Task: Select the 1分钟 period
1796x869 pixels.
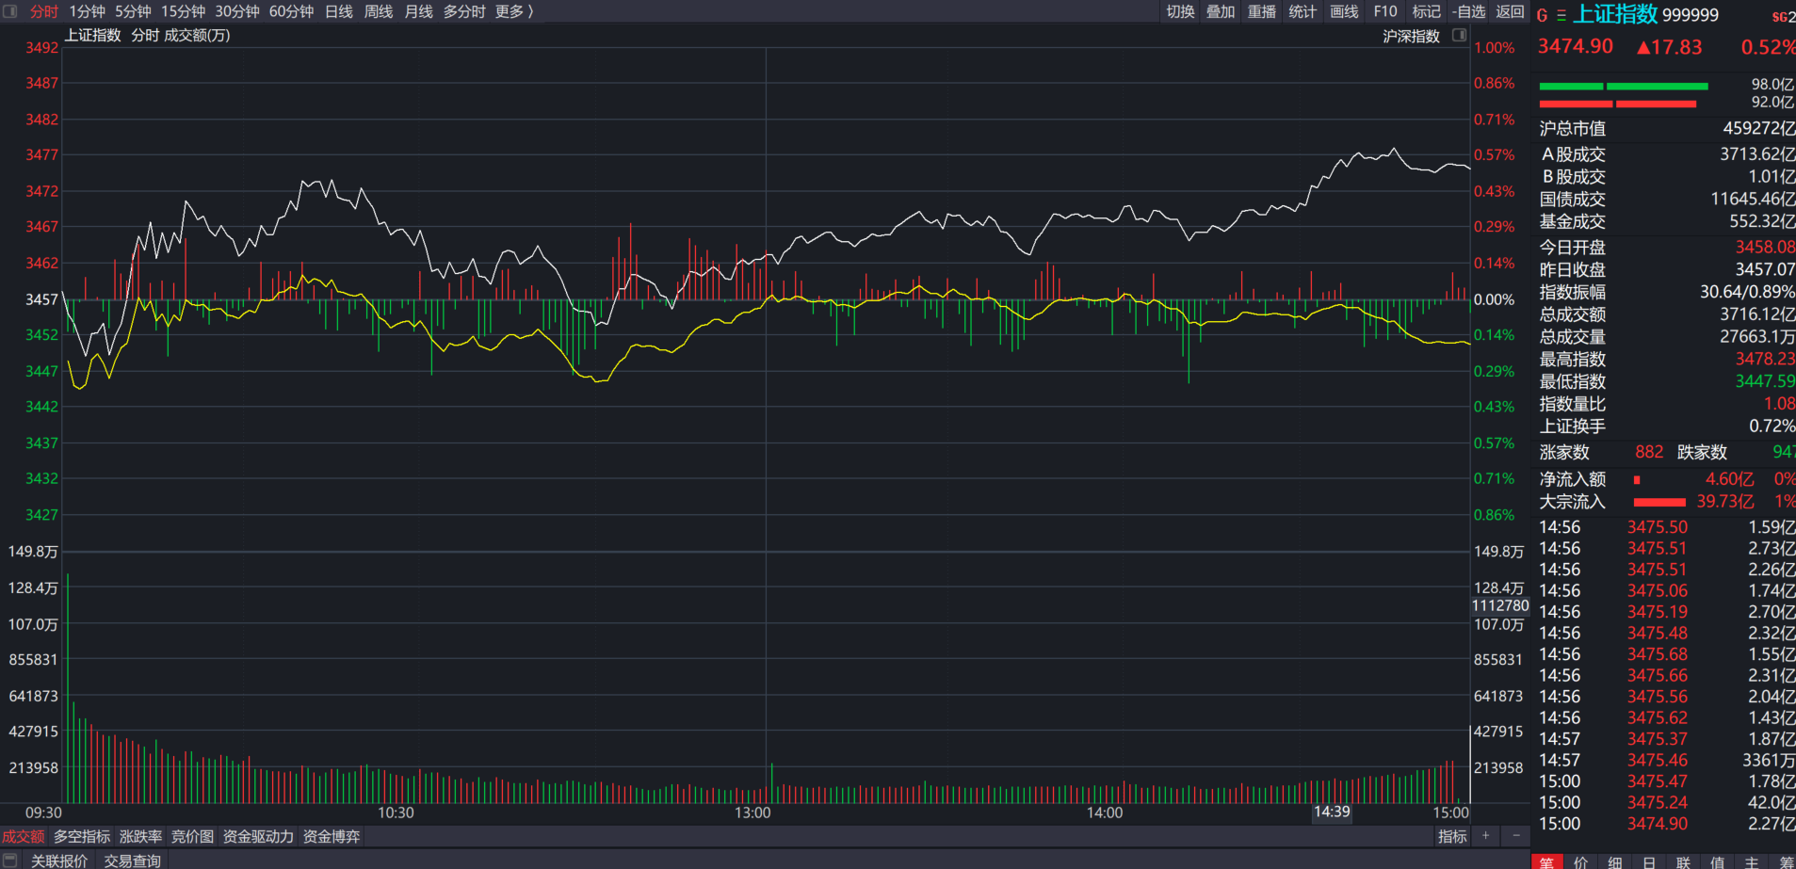Action: pyautogui.click(x=88, y=11)
